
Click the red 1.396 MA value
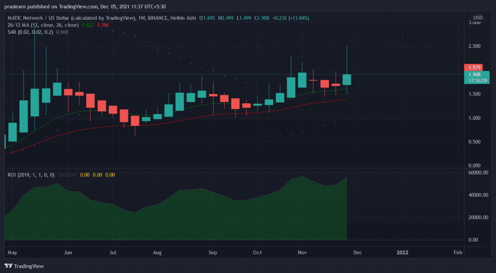tap(103, 24)
